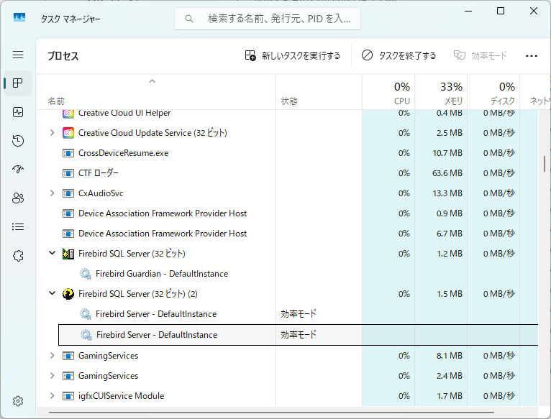Collapse Firebird SQL Server (2) group
Screen dimensions: 551x419
(52, 294)
